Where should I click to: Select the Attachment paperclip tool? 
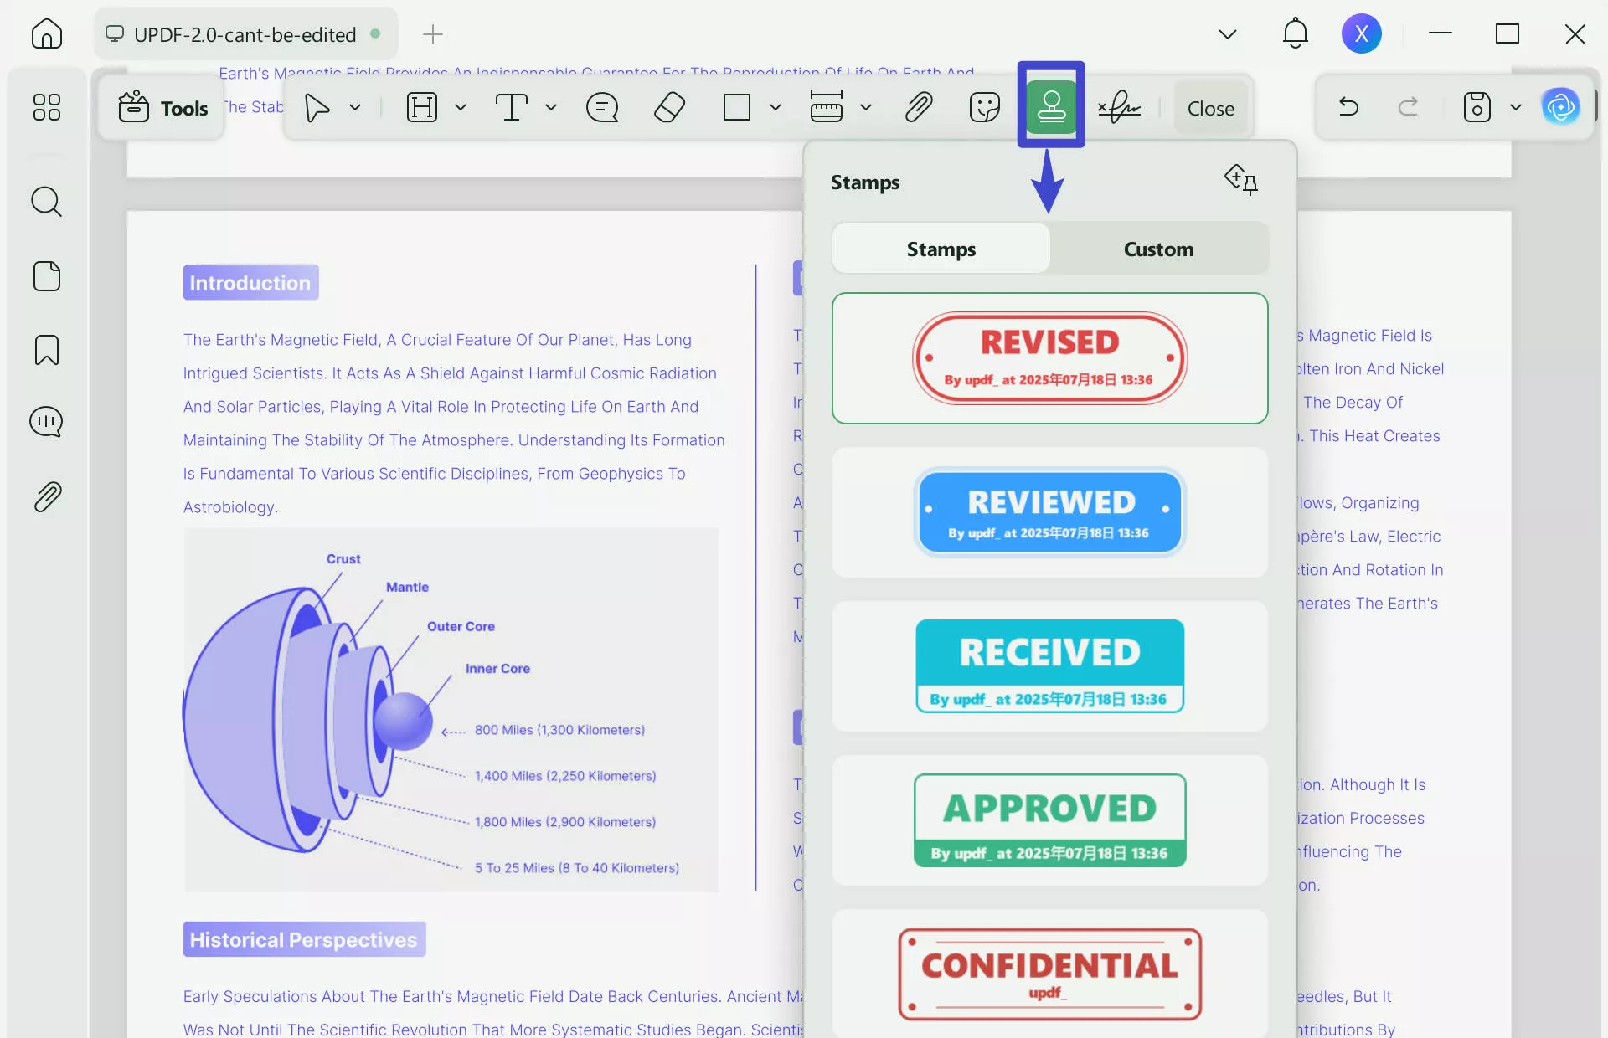click(919, 107)
